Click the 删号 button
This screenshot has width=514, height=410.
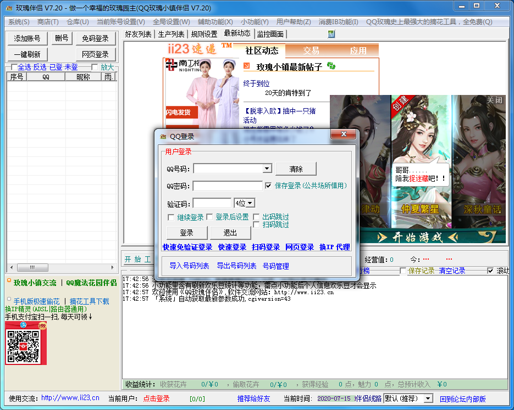[x=62, y=38]
